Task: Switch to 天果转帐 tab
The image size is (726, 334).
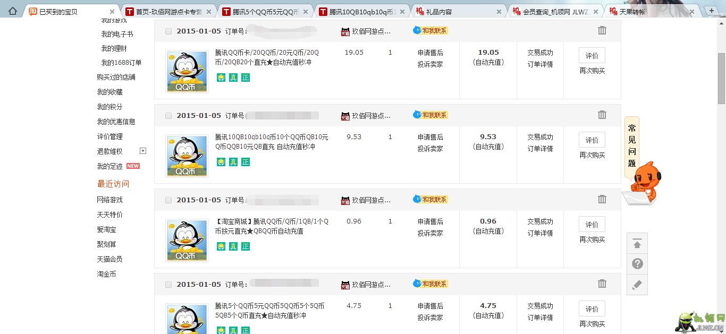Action: click(653, 12)
